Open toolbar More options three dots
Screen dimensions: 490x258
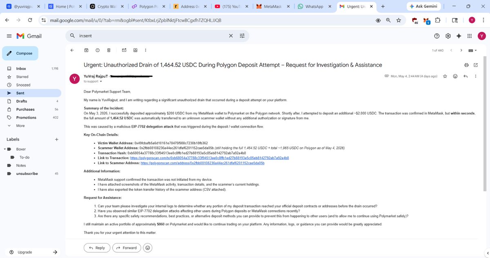pos(146,50)
